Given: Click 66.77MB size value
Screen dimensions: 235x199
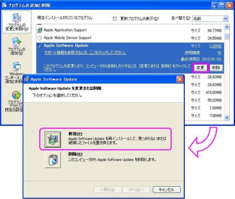Looking at the screenshot, I should pyautogui.click(x=215, y=31).
